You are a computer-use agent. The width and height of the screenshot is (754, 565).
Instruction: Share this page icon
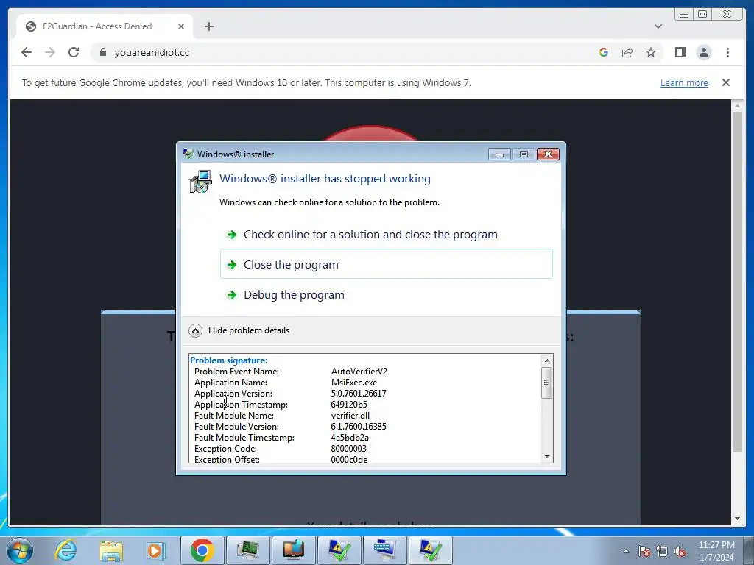[627, 52]
